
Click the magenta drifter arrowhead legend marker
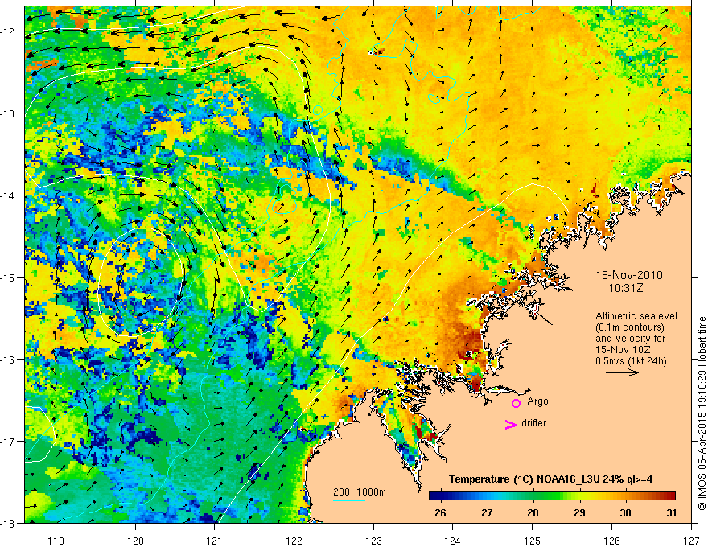[510, 424]
